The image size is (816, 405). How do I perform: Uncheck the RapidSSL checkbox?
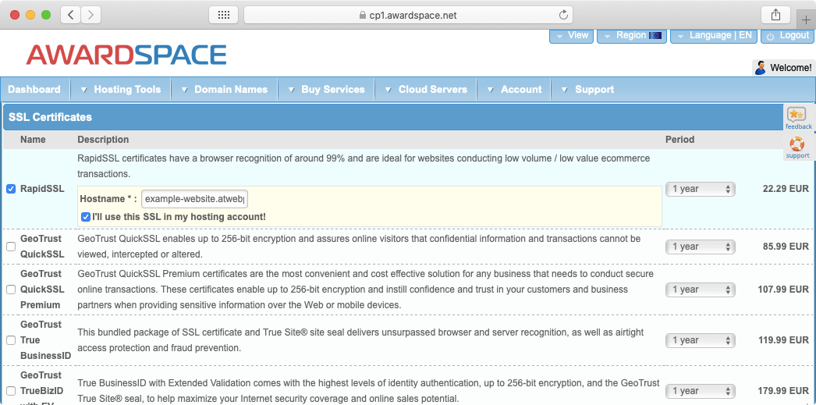point(11,189)
